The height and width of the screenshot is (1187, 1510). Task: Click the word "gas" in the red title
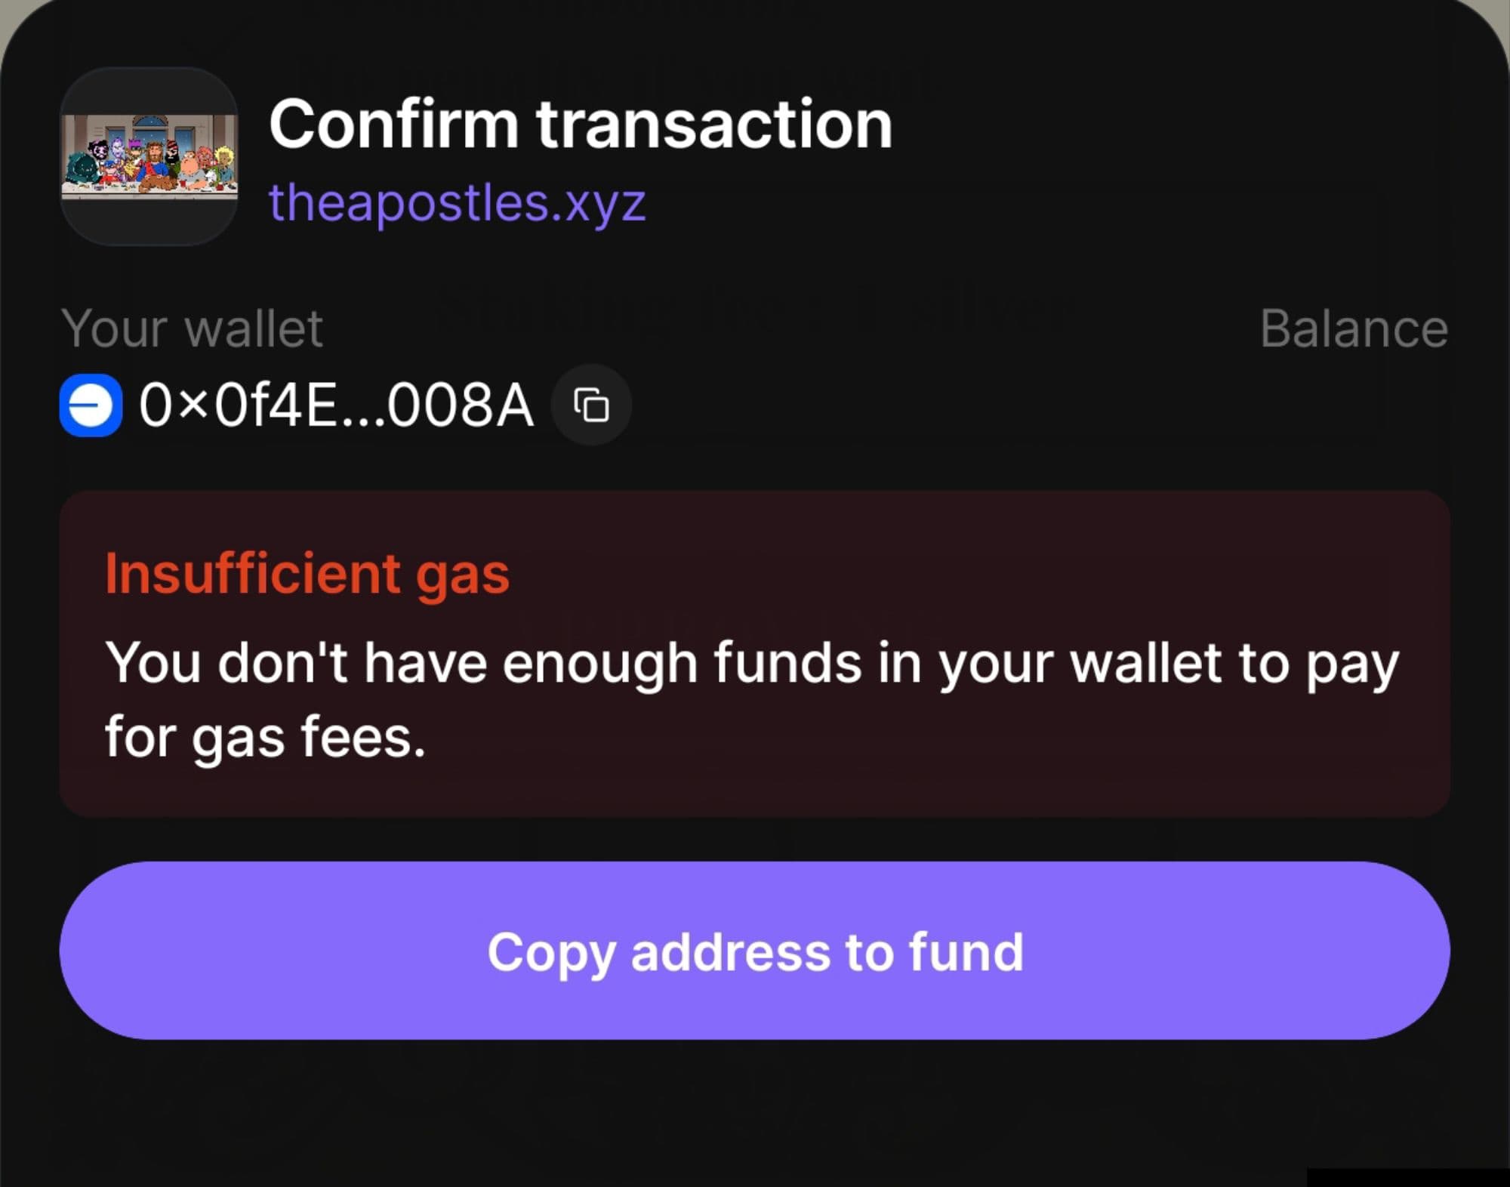click(x=462, y=575)
